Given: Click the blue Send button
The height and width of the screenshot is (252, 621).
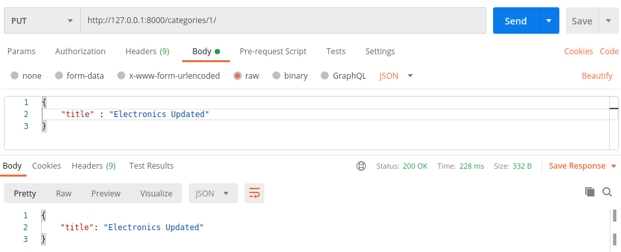Looking at the screenshot, I should 516,21.
